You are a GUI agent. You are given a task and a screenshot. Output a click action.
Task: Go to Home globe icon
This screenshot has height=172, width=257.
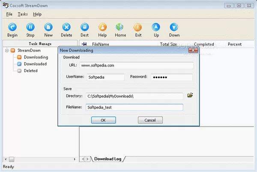[120, 27]
